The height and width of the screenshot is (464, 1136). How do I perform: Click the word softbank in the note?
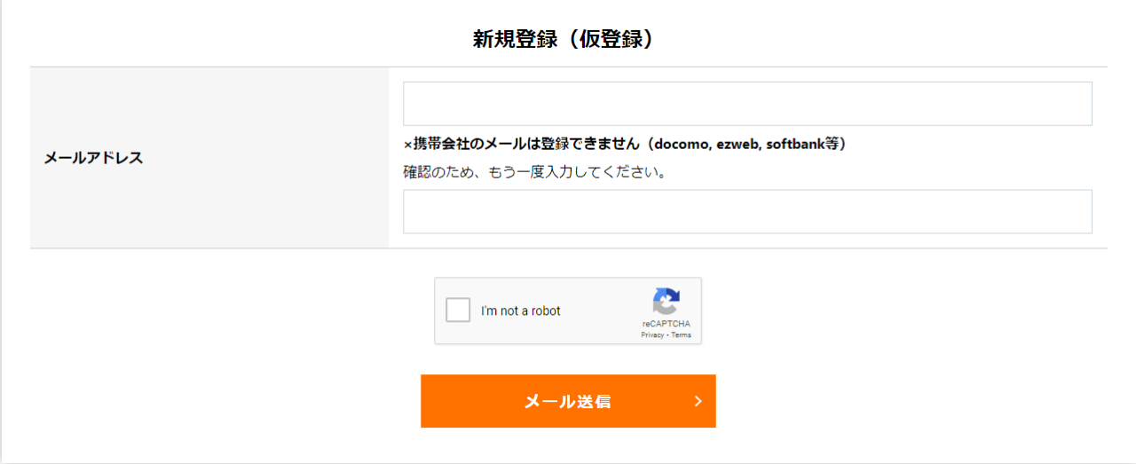pyautogui.click(x=796, y=144)
